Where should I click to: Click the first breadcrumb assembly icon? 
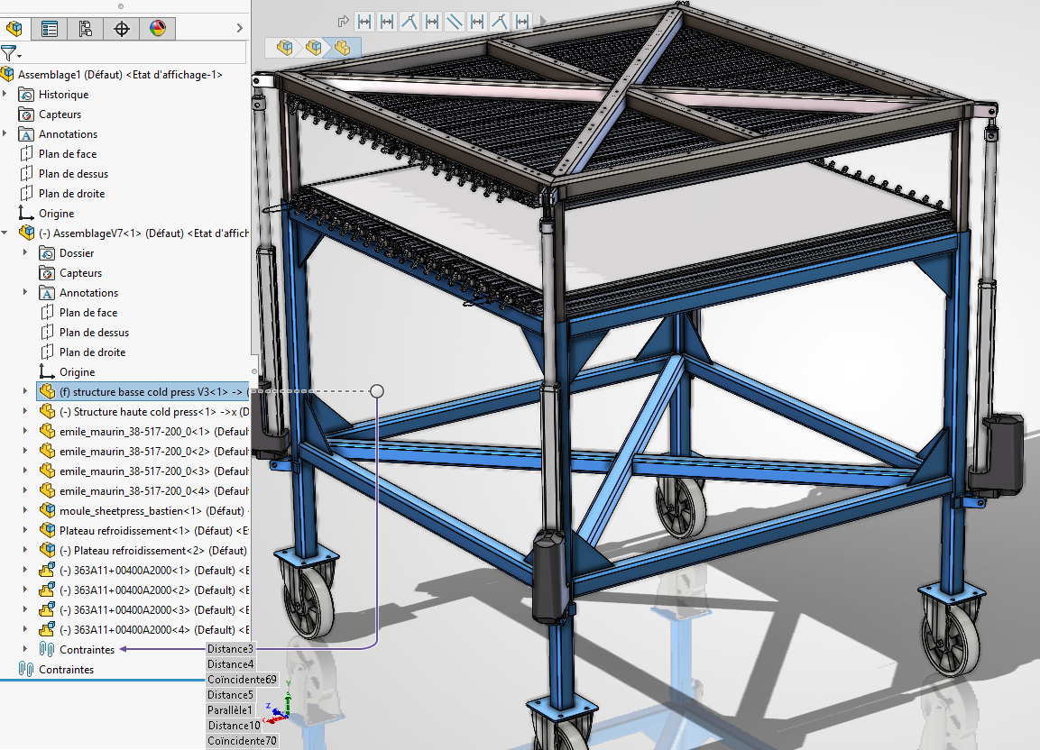284,47
